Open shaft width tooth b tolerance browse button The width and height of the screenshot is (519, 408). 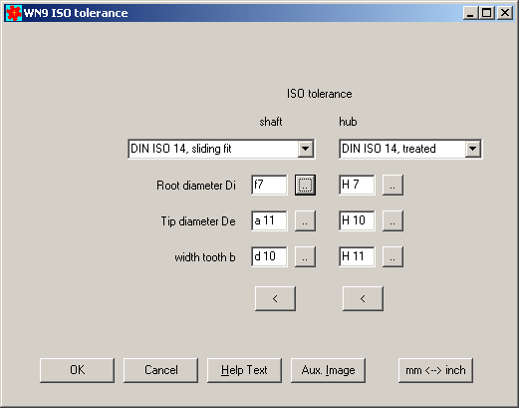305,256
